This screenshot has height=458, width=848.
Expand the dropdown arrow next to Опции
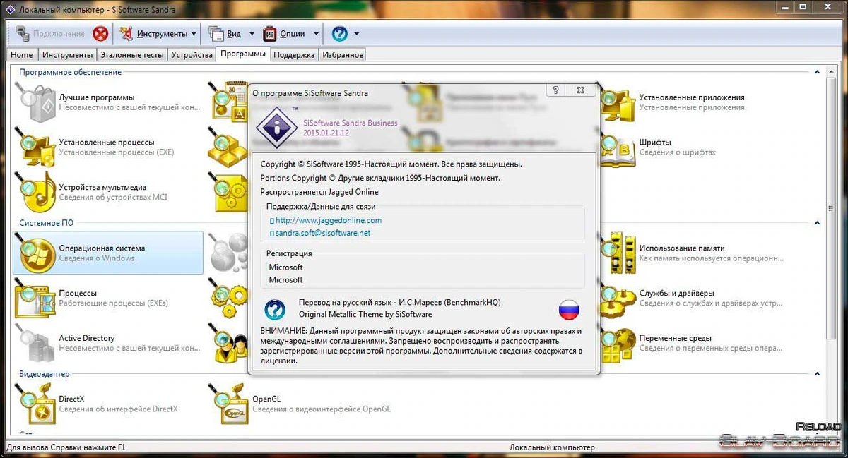pos(316,33)
